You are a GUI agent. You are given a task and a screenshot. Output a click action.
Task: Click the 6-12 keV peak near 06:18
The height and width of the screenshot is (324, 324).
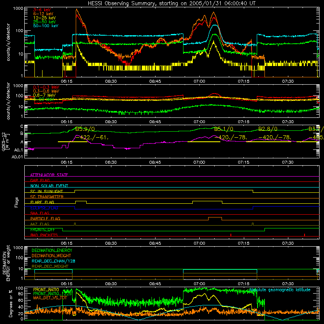pyautogui.click(x=77, y=9)
